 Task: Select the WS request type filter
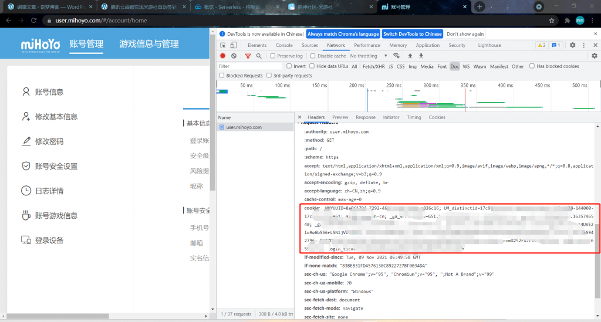466,66
